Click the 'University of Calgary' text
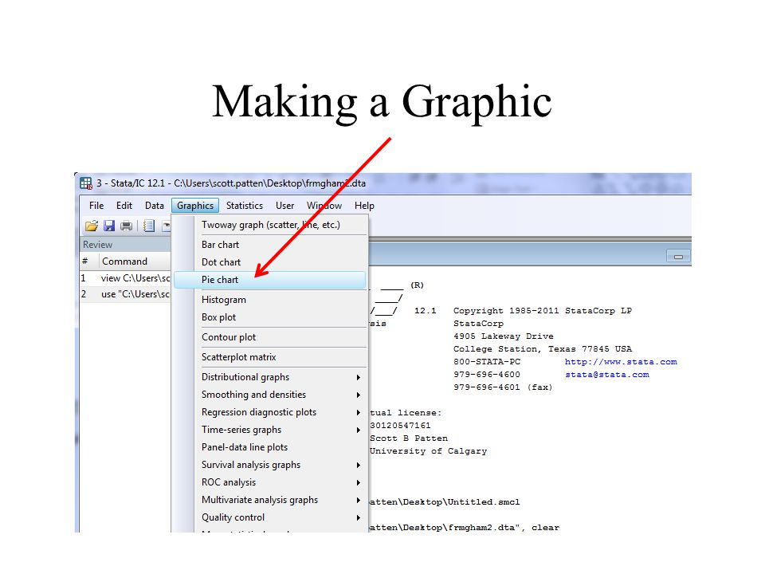Image resolution: width=765 pixels, height=574 pixels. tap(429, 451)
